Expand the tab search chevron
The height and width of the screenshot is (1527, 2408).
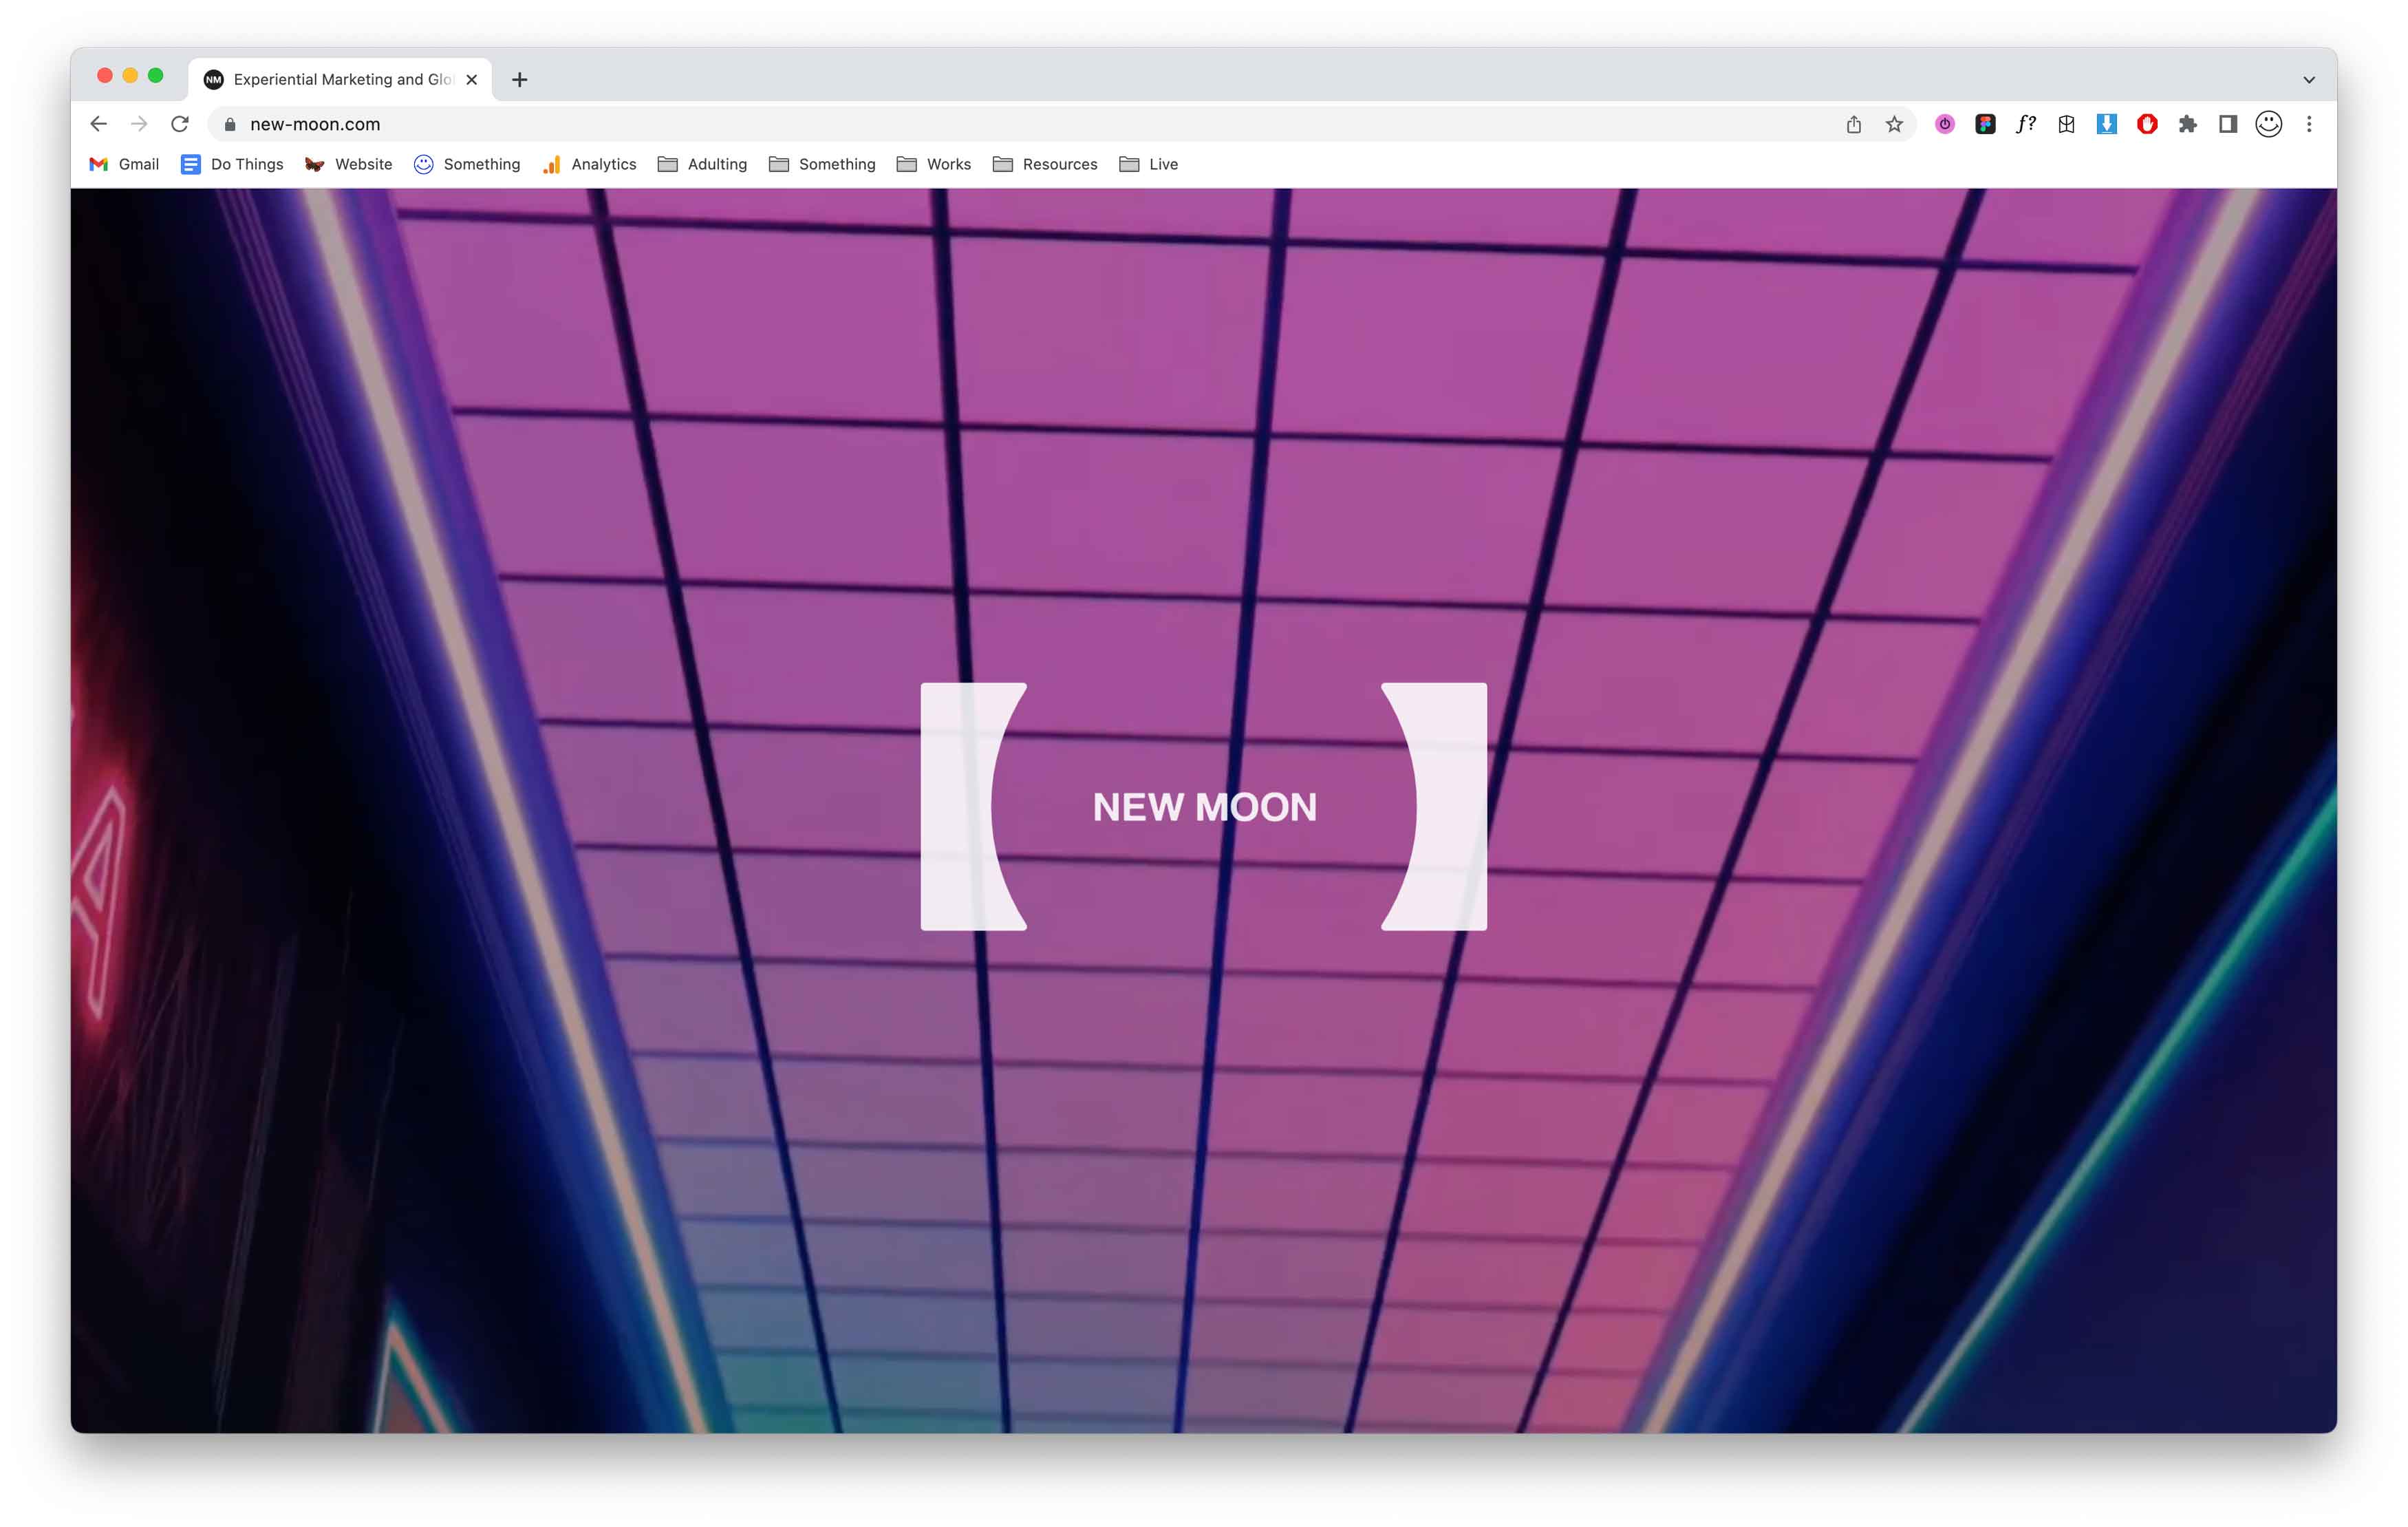[2309, 80]
